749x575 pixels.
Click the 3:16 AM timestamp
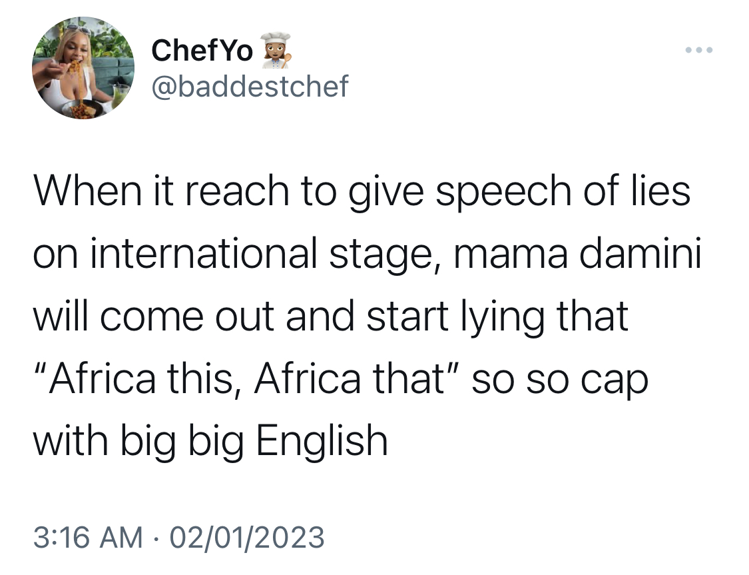pyautogui.click(x=88, y=537)
